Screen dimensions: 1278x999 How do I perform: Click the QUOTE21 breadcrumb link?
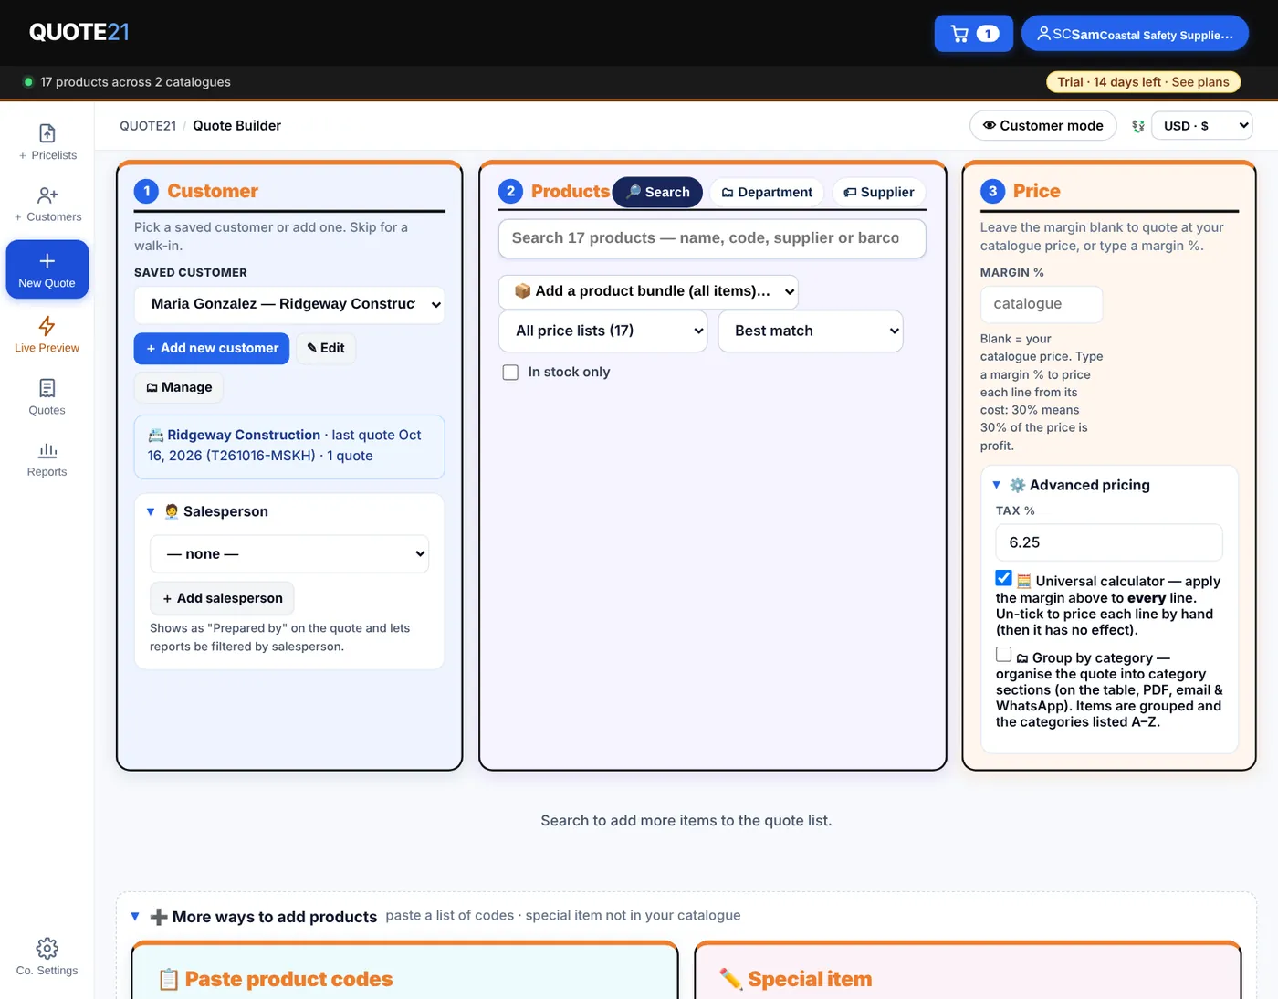(x=148, y=126)
